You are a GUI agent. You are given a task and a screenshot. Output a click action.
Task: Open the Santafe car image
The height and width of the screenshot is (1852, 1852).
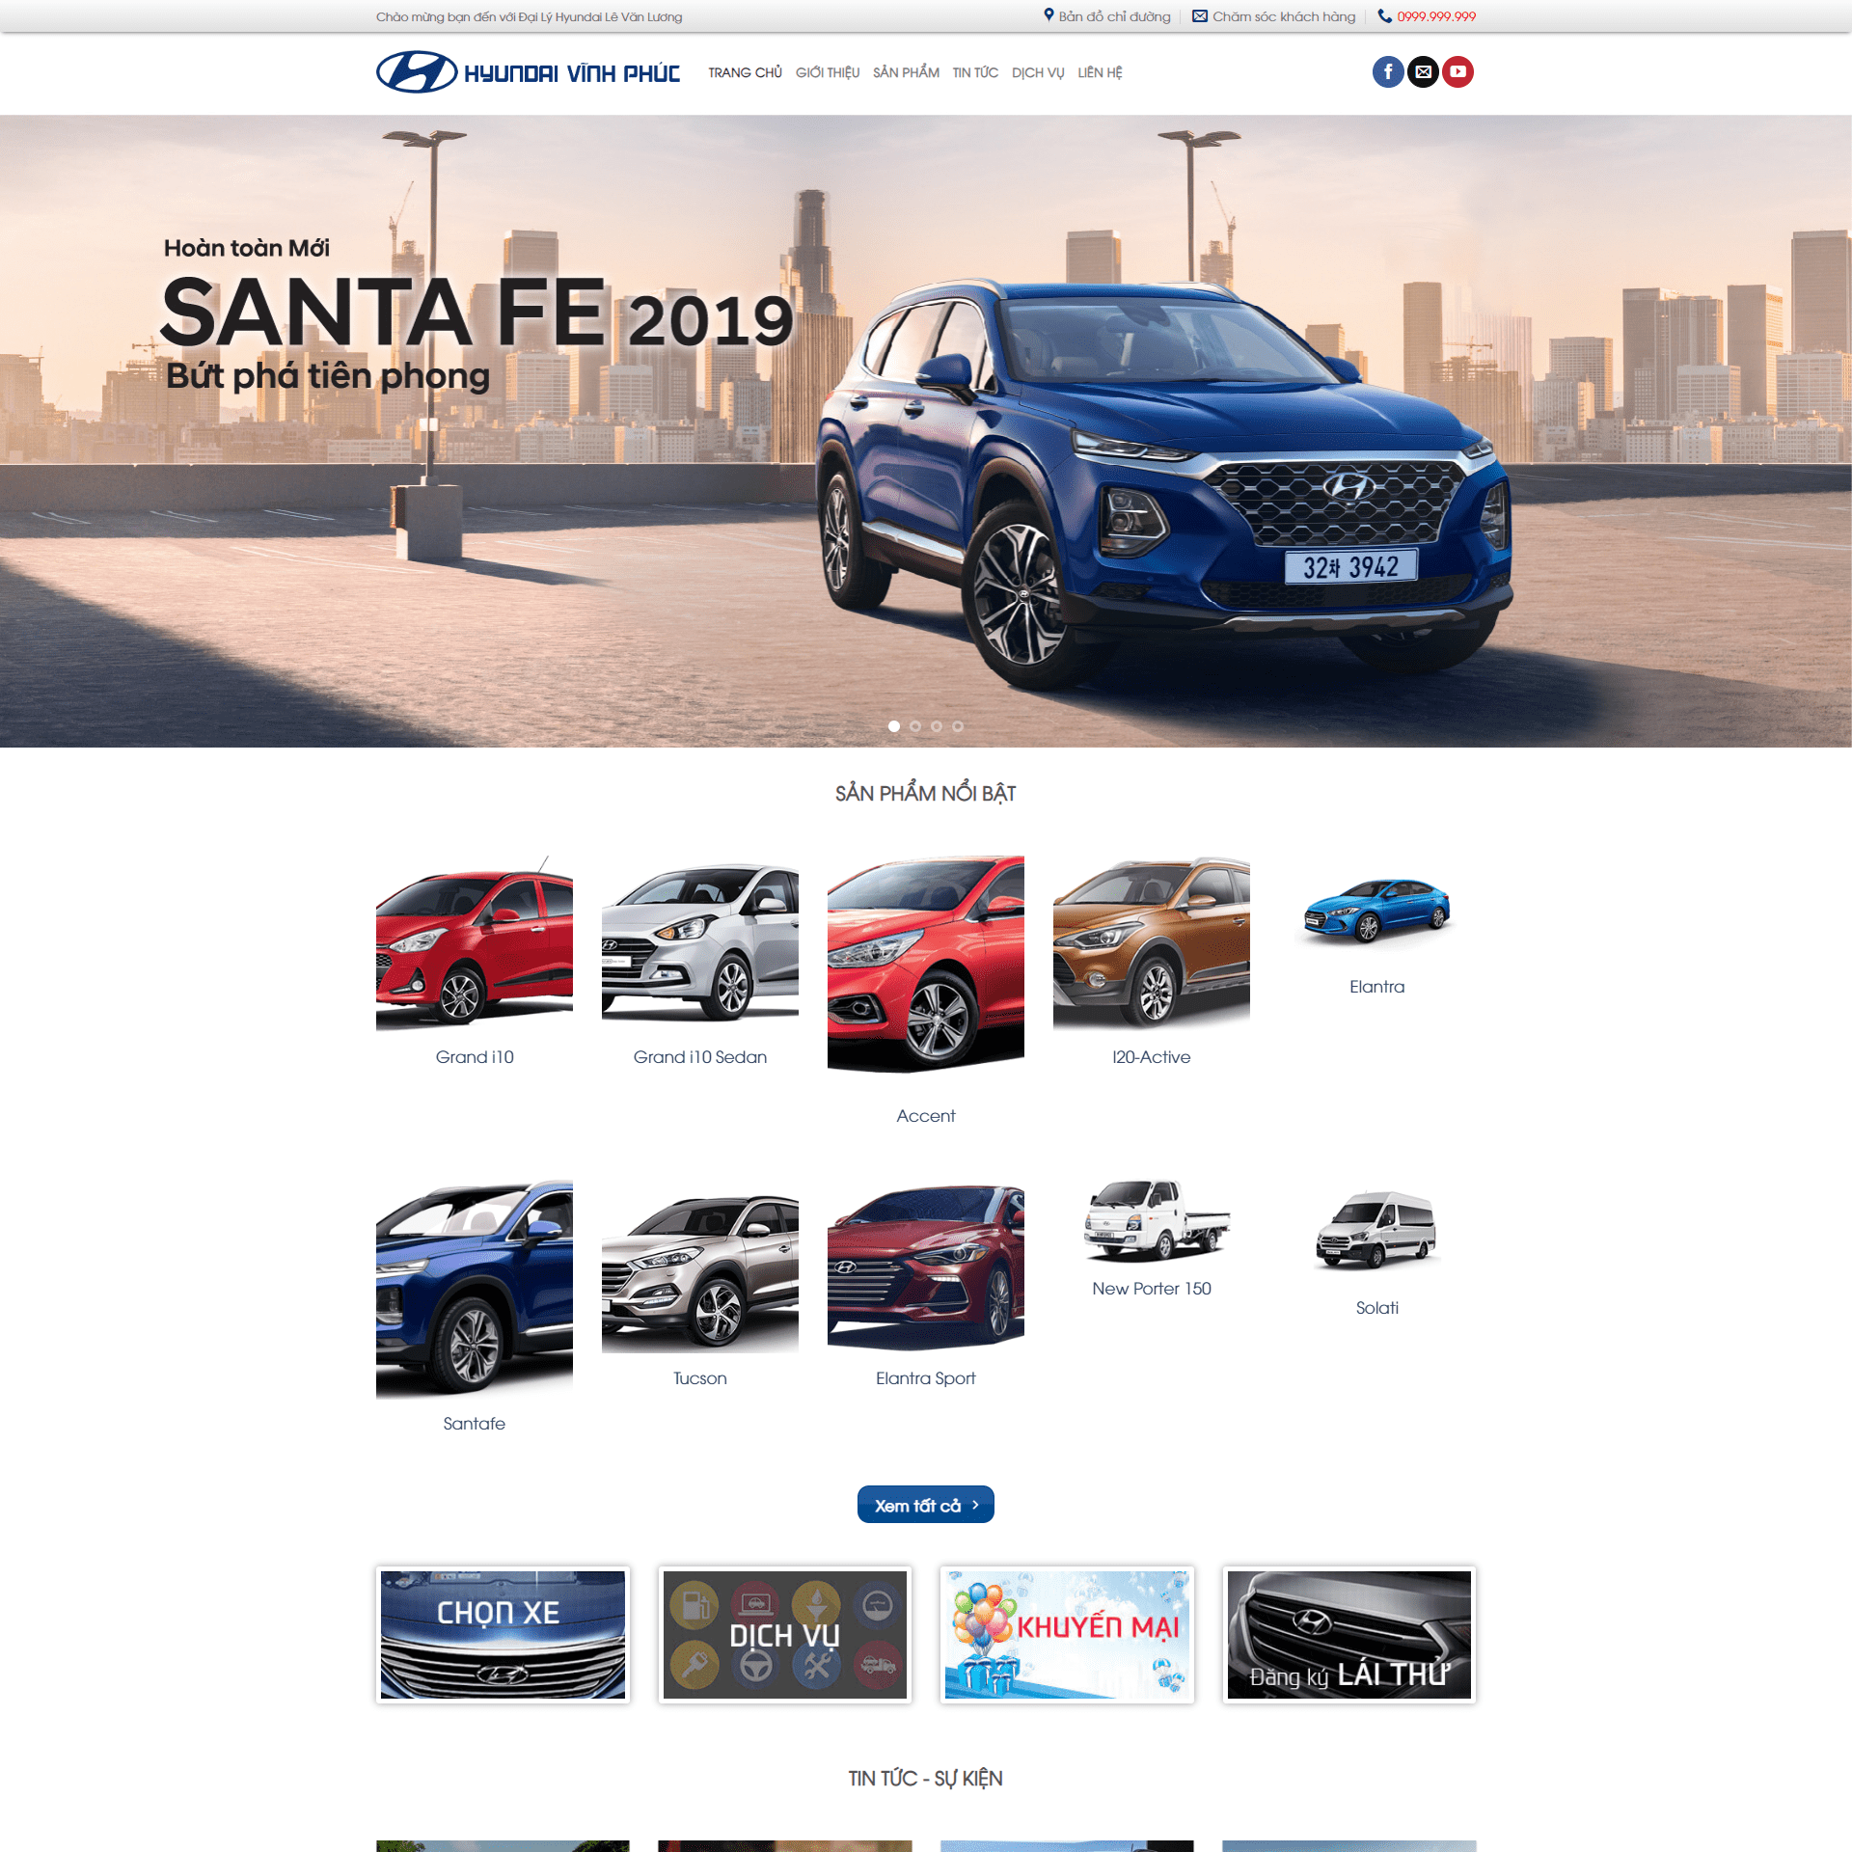tap(475, 1290)
